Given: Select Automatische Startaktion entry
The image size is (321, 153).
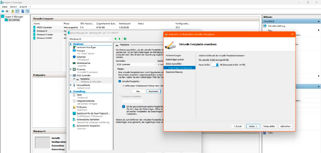Looking at the screenshot, I should point(88,119).
